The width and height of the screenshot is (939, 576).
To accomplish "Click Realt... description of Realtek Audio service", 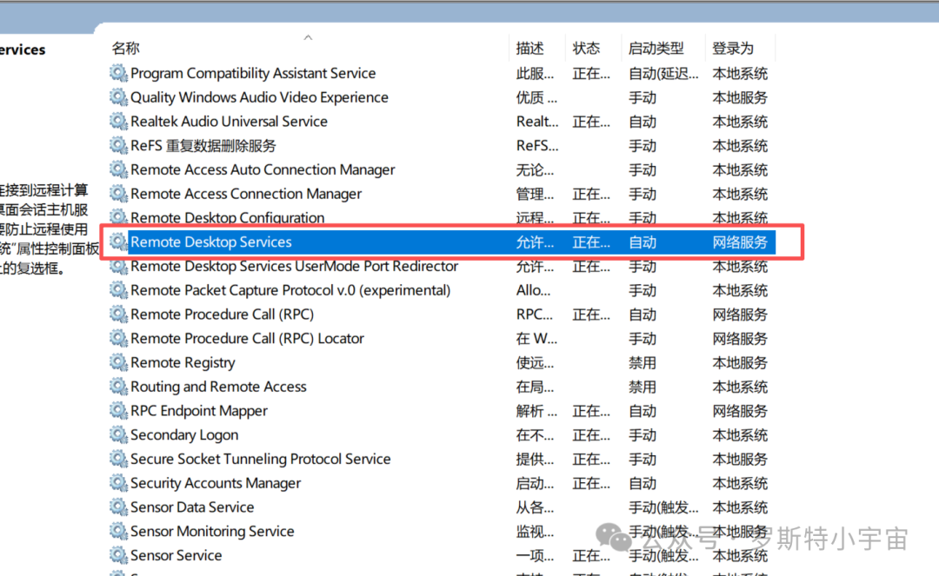I will pyautogui.click(x=537, y=122).
